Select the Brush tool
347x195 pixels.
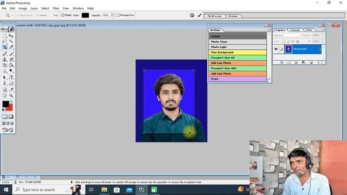click(11, 54)
